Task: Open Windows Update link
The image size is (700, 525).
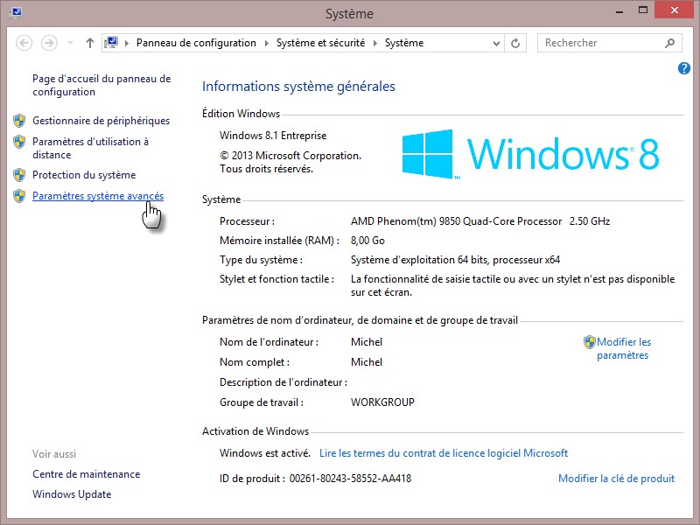Action: (x=72, y=494)
